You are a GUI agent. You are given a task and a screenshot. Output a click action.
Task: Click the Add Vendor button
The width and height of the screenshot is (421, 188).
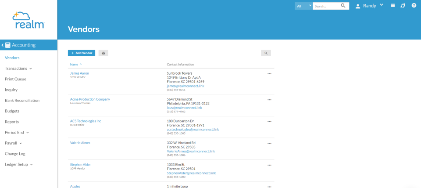(x=82, y=53)
